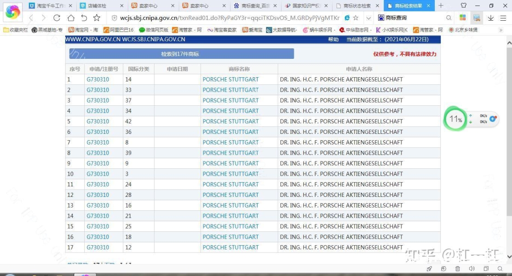
Task: Click the colorful grid apps icon
Action: pyautogui.click(x=463, y=18)
